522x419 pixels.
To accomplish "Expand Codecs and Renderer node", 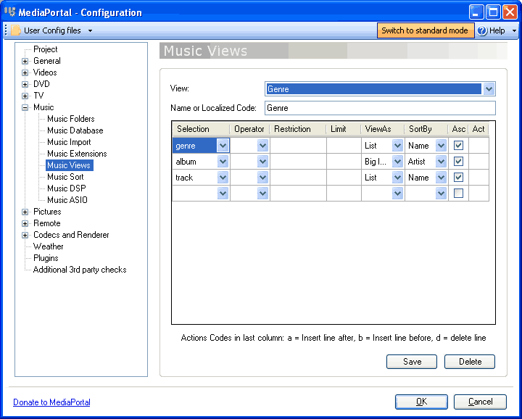I will click(x=25, y=235).
